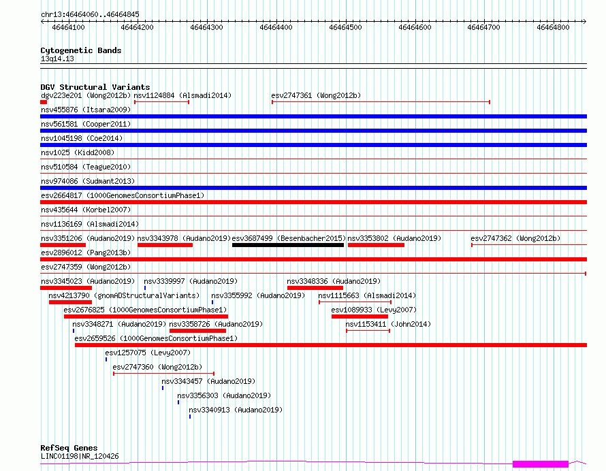Select esv2659526 (1000GenomesConsortiumPhase1) label
This screenshot has width=606, height=471.
tap(156, 338)
